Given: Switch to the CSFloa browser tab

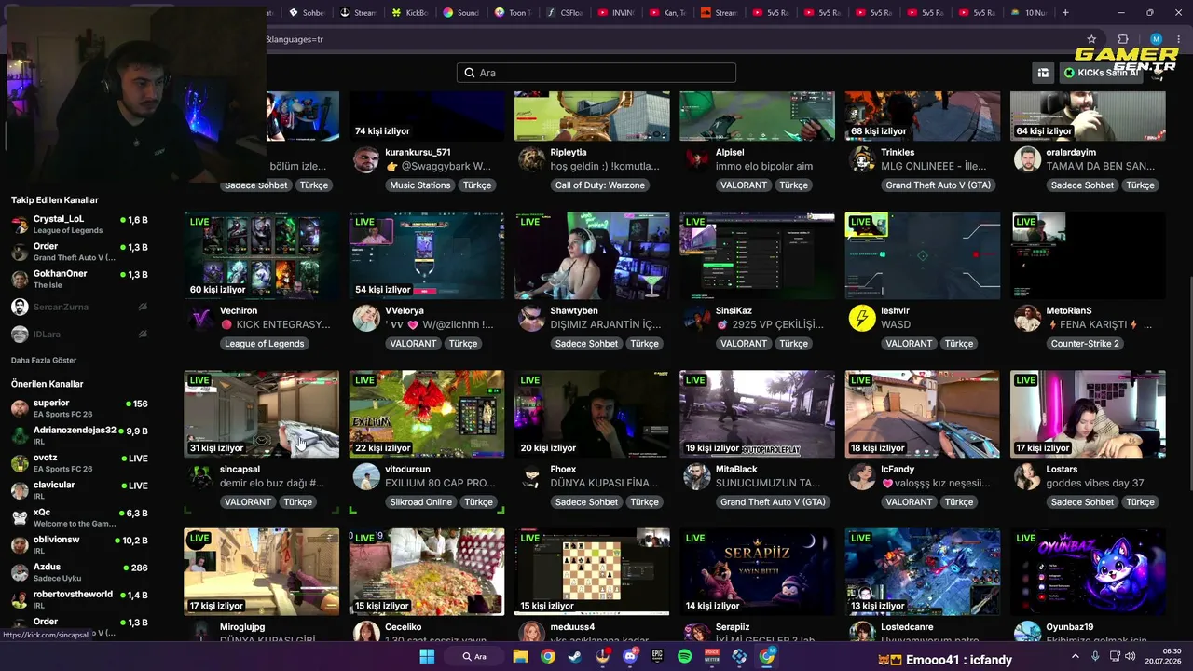Looking at the screenshot, I should 564,13.
